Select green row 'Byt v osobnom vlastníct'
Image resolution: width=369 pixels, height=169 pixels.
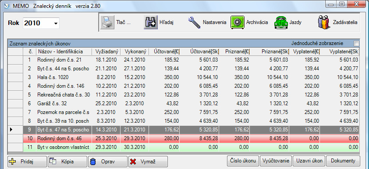click(183, 147)
